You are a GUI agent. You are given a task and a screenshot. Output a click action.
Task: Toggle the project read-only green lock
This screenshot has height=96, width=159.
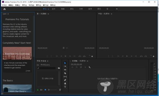point(38,90)
